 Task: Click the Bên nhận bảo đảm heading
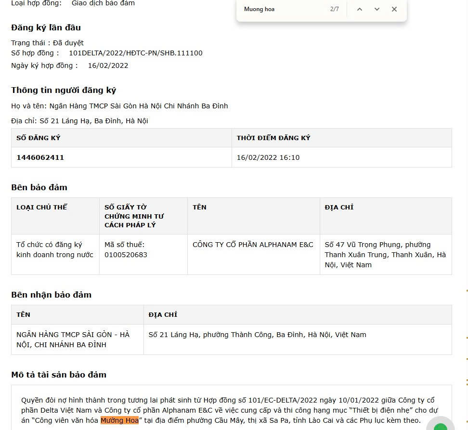click(x=52, y=295)
